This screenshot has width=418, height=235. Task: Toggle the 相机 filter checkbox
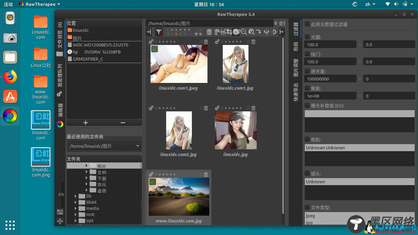click(x=307, y=140)
